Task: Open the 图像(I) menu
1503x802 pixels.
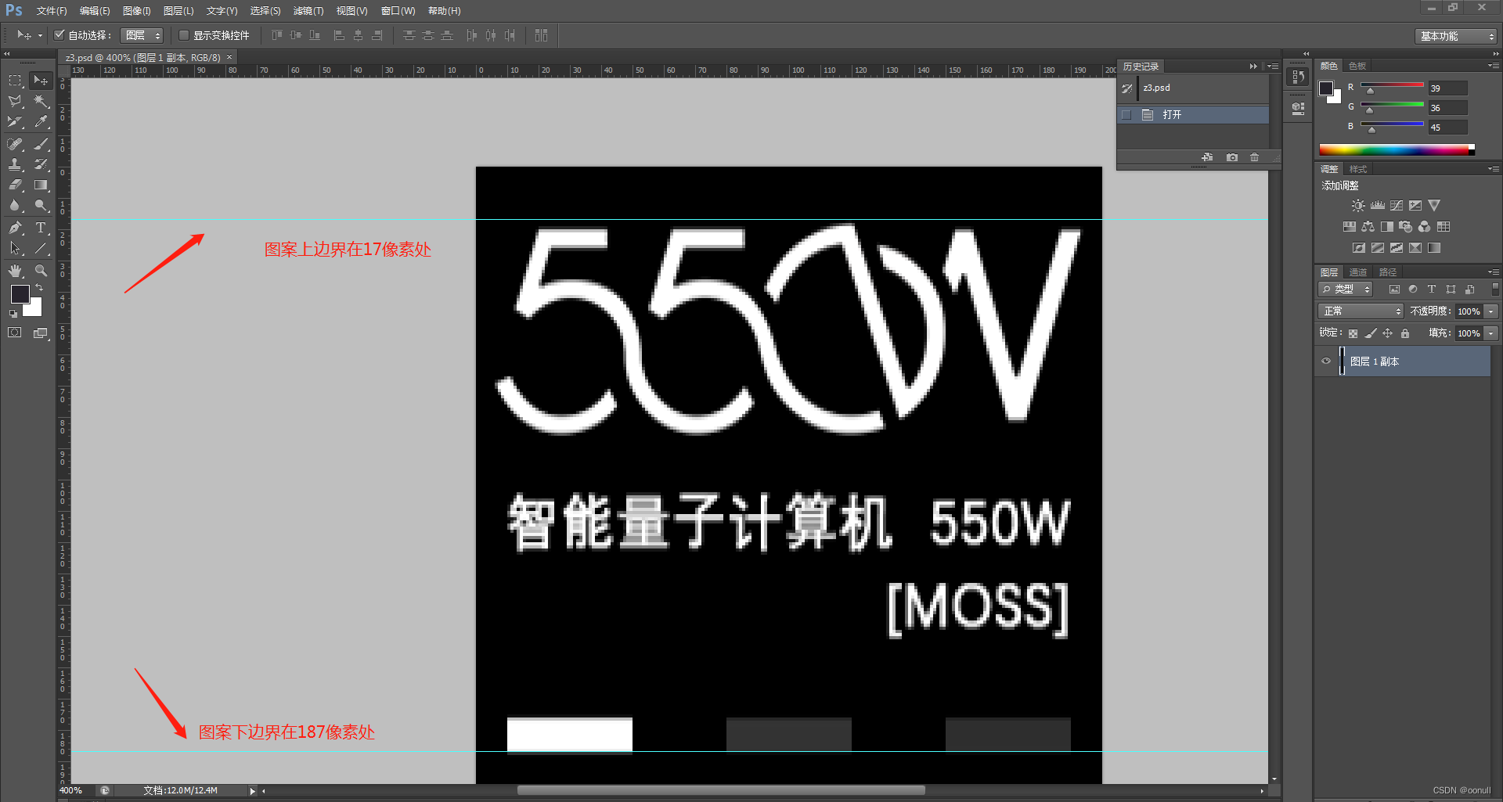Action: coord(136,11)
